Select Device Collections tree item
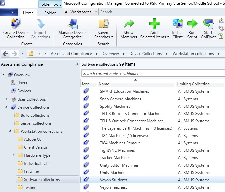 click(33, 107)
